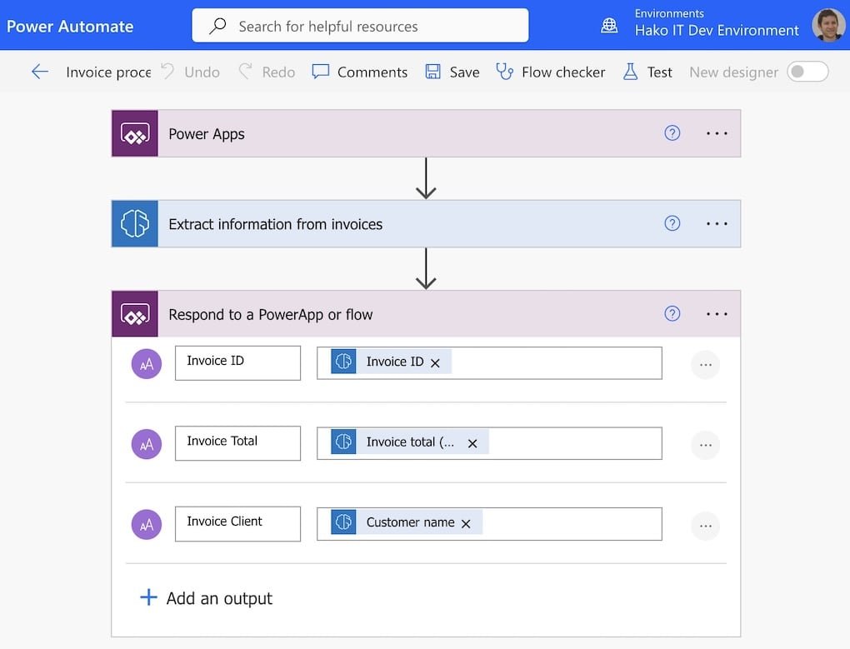
Task: Open help for Respond to a PowerApp or flow
Action: [672, 313]
